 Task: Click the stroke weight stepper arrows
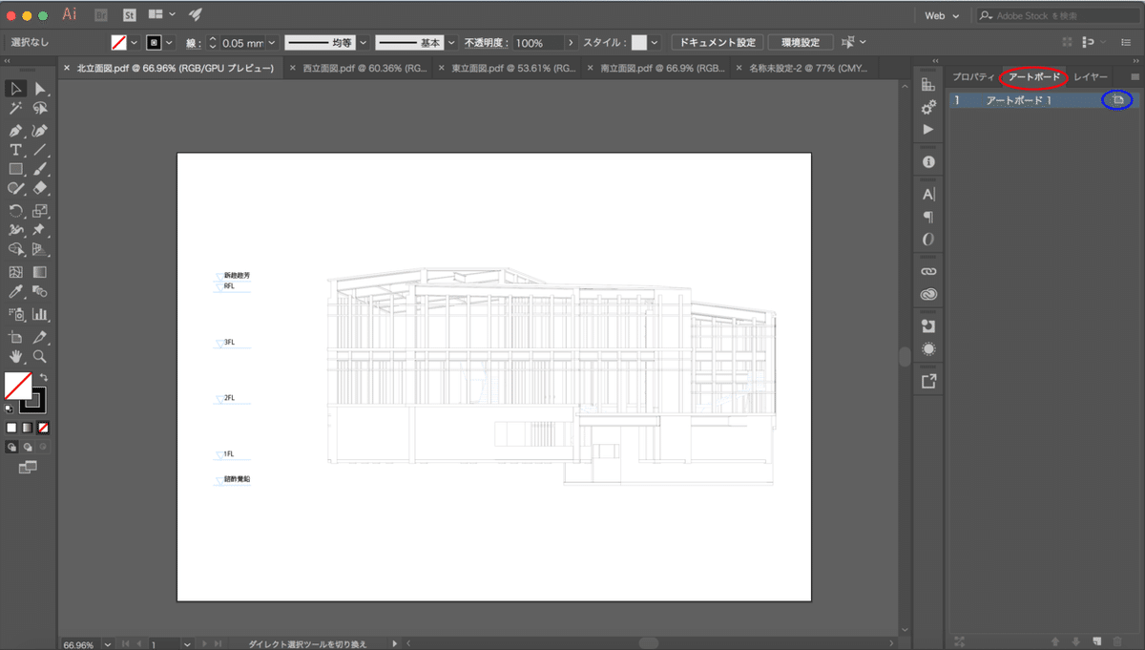coord(213,43)
